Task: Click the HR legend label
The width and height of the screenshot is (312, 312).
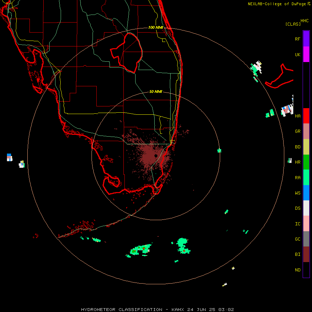Action: tap(297, 162)
